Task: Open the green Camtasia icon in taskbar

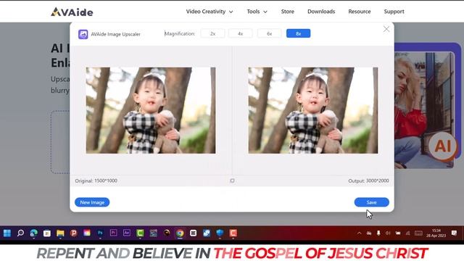Action: coord(140,233)
